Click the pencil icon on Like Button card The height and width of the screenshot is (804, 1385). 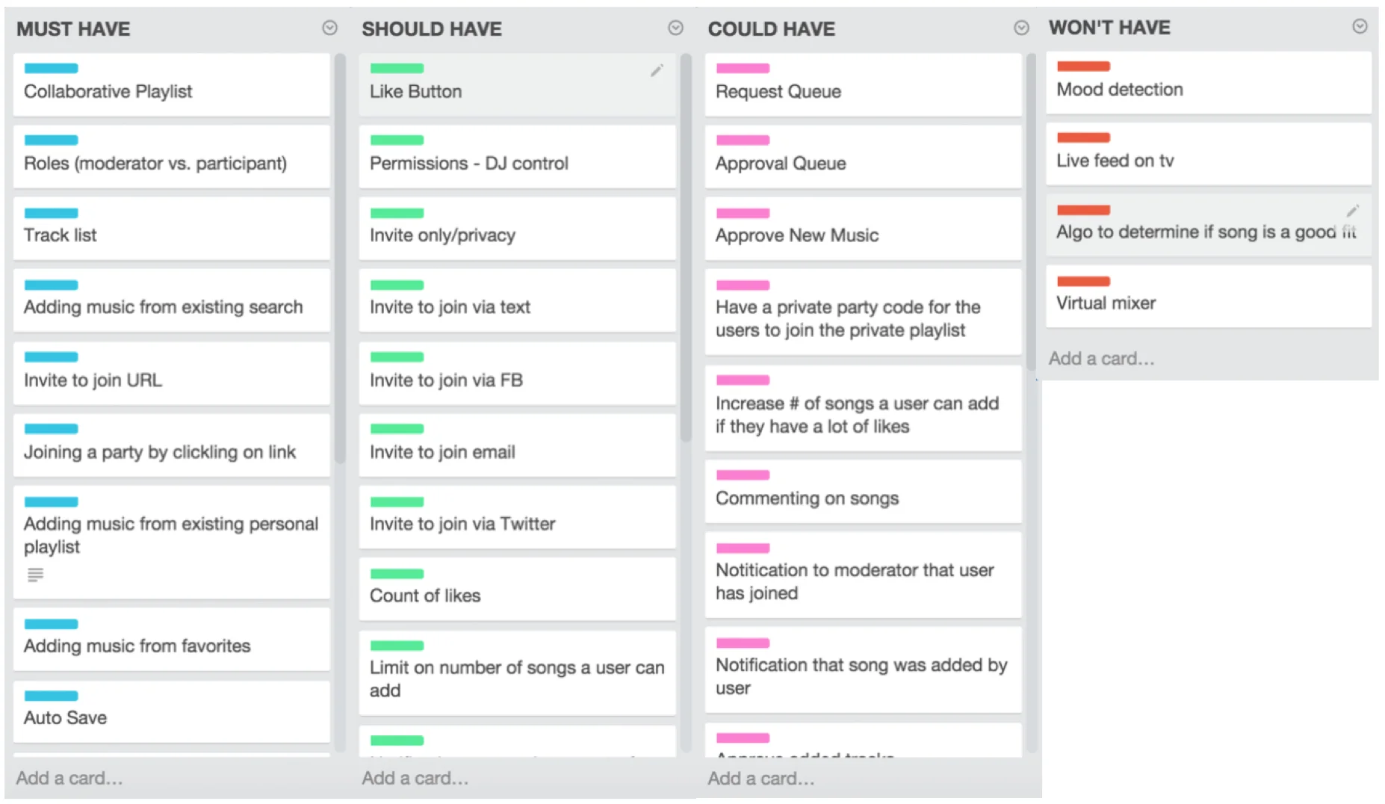(x=657, y=70)
